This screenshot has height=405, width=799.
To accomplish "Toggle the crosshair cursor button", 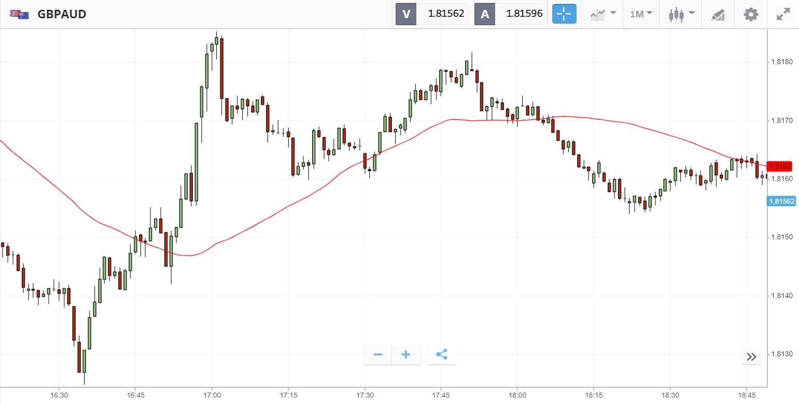I will 564,14.
